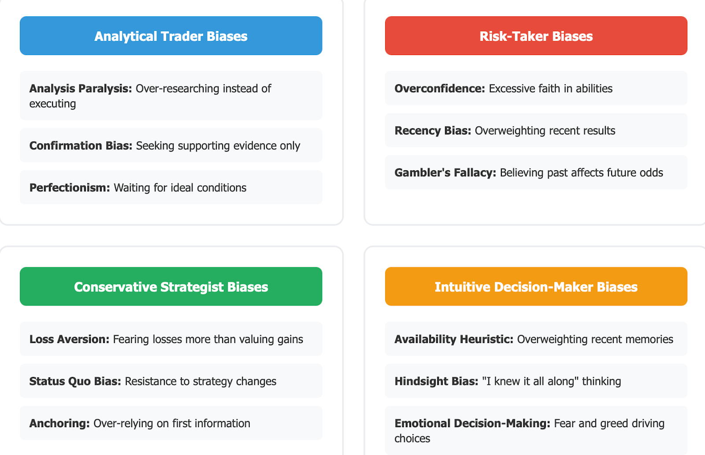This screenshot has width=705, height=455.
Task: Click the Analytical Trader Biases blue header
Action: pyautogui.click(x=171, y=36)
